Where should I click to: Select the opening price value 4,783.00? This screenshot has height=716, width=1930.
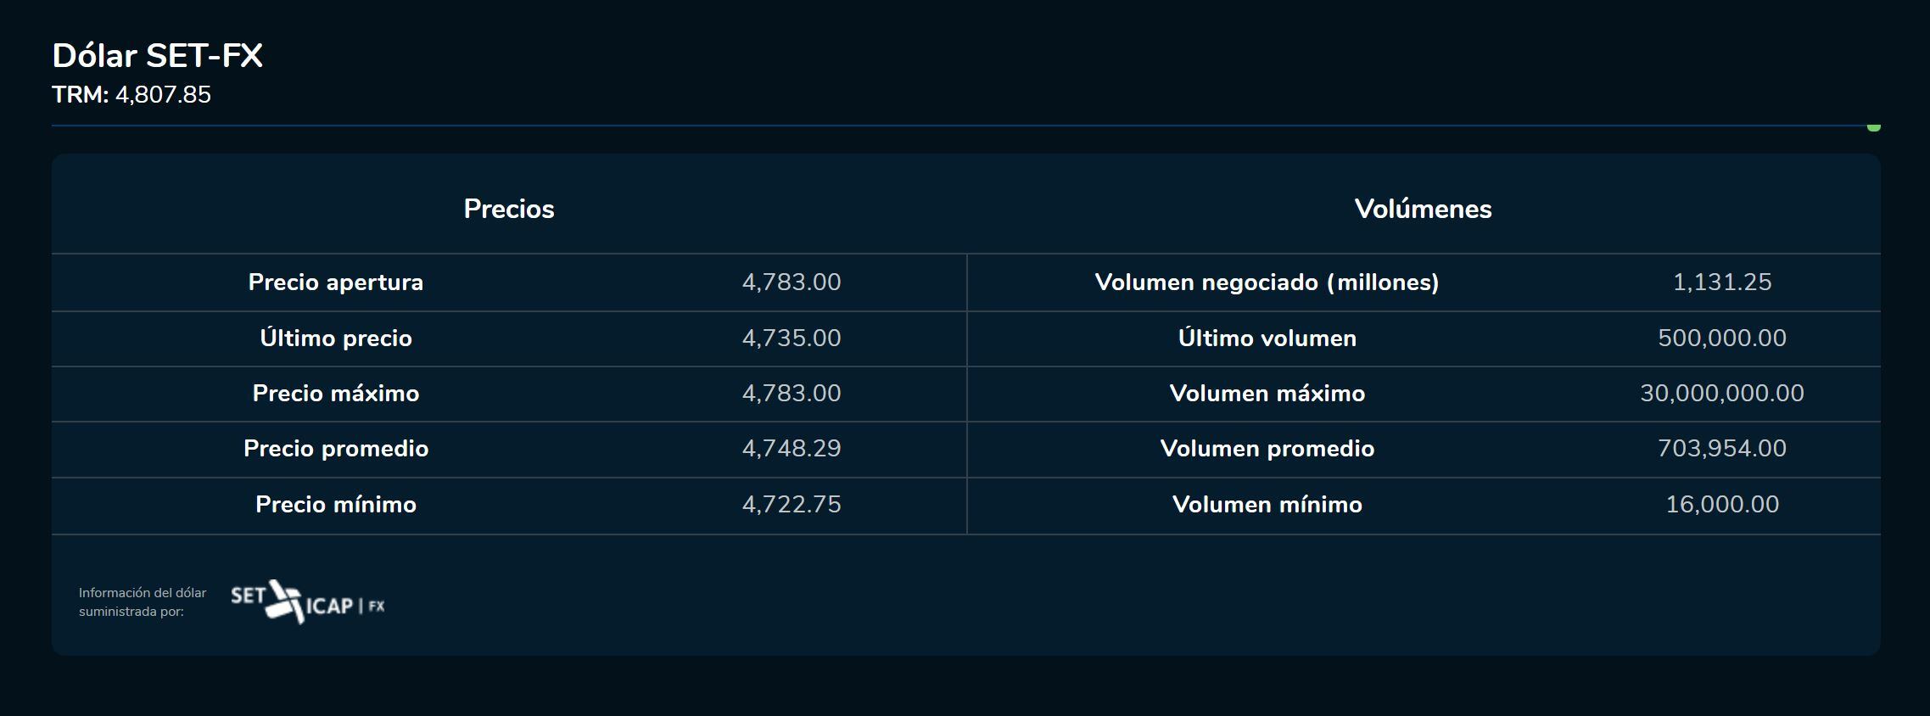(x=792, y=282)
